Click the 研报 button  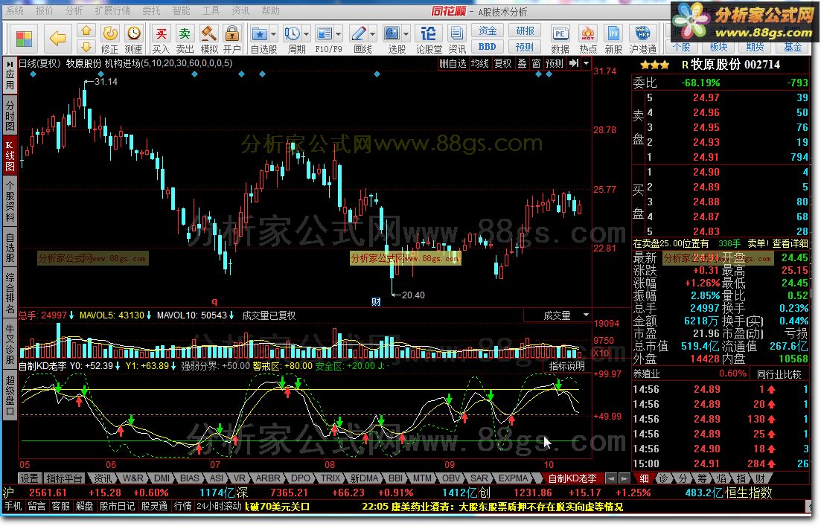coord(525,31)
